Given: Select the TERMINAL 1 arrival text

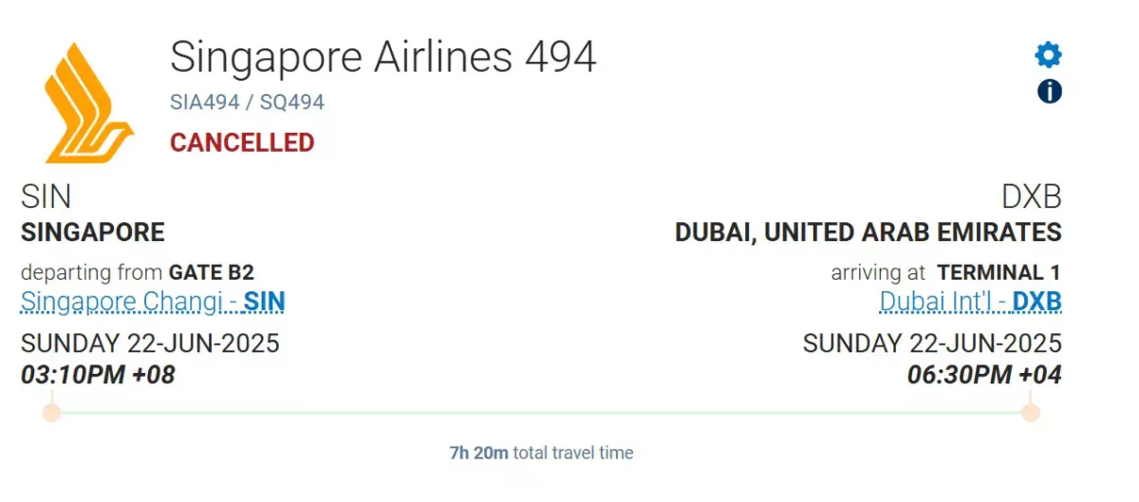Looking at the screenshot, I should pos(999,273).
